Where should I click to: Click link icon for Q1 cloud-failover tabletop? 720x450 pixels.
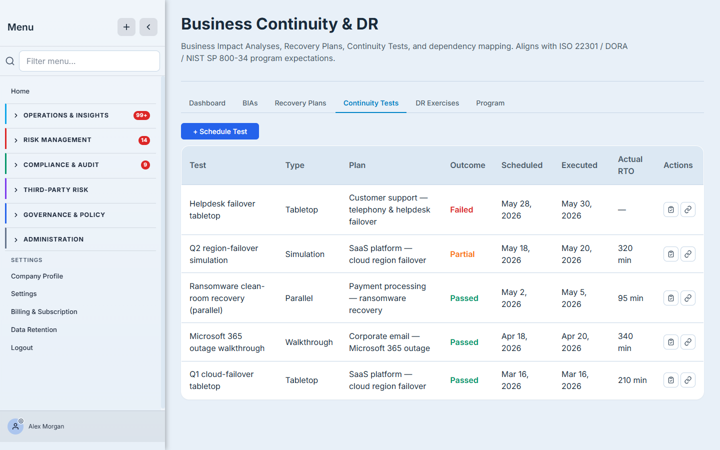click(688, 380)
